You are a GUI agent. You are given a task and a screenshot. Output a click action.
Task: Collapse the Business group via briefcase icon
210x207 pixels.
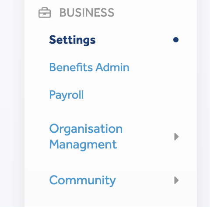point(45,13)
